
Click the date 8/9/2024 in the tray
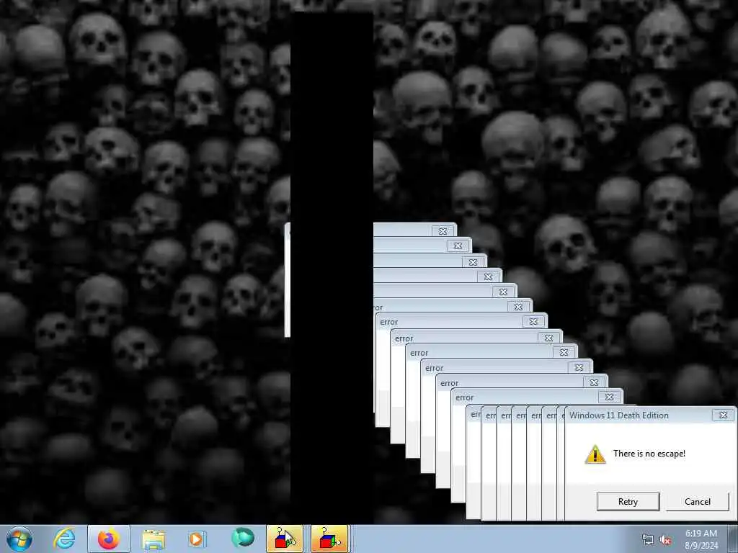click(x=701, y=546)
